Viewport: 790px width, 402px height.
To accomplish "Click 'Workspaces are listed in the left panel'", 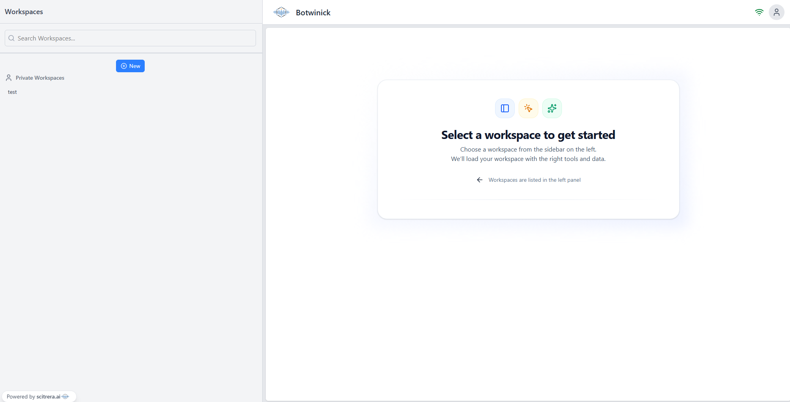I will pos(534,180).
